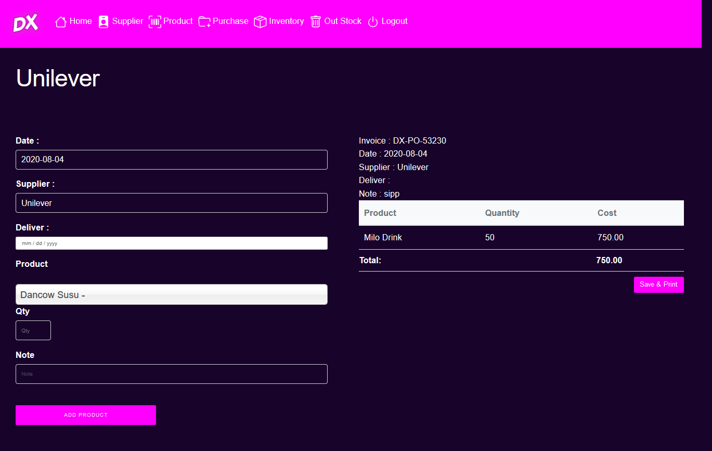Click the Inventory box icon
The image size is (712, 451).
pyautogui.click(x=260, y=22)
